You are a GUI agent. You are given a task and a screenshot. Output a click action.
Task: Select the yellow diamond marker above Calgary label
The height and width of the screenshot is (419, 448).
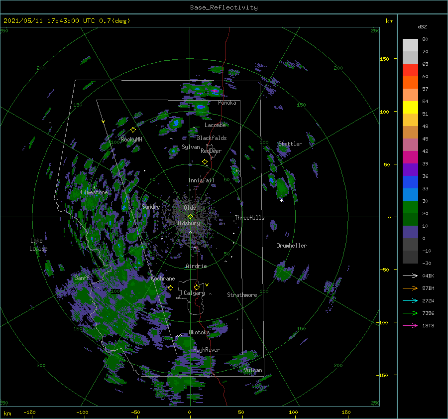[x=197, y=287]
